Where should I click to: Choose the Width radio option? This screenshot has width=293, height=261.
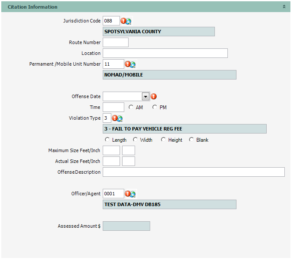[x=135, y=140]
